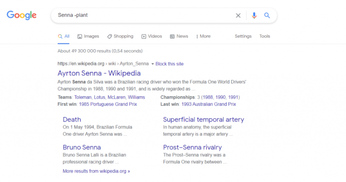Click More results from wikipedia.org
Screen dimensions: 346x182
pos(96,171)
